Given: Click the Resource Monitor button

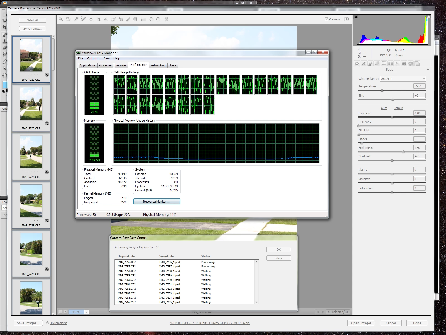Looking at the screenshot, I should click(x=157, y=202).
